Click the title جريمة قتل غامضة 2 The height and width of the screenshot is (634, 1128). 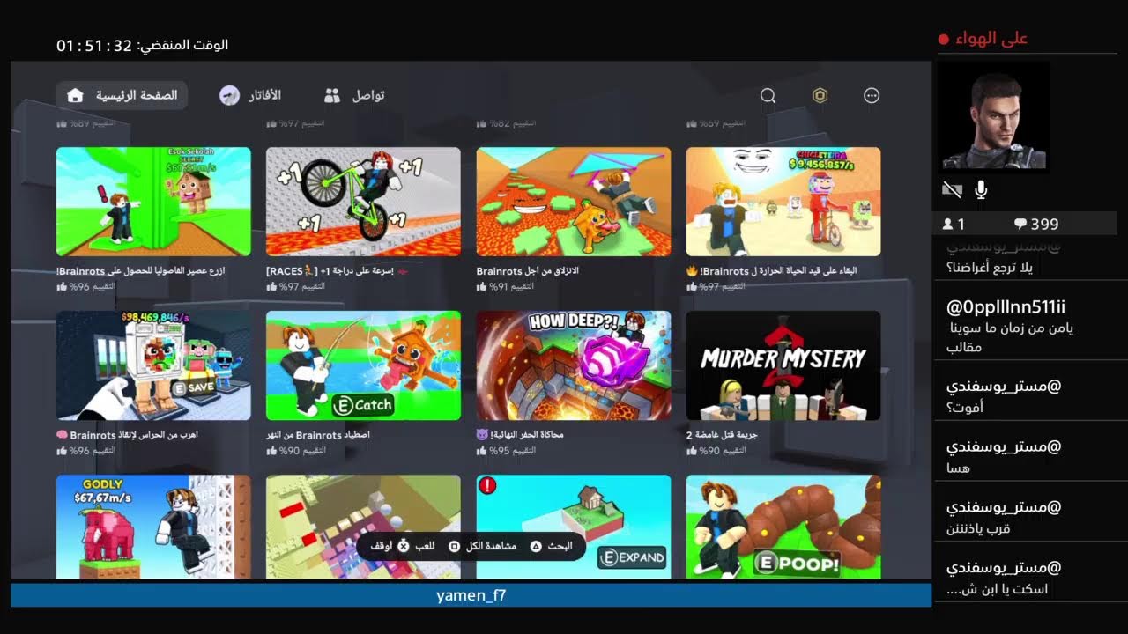[723, 435]
